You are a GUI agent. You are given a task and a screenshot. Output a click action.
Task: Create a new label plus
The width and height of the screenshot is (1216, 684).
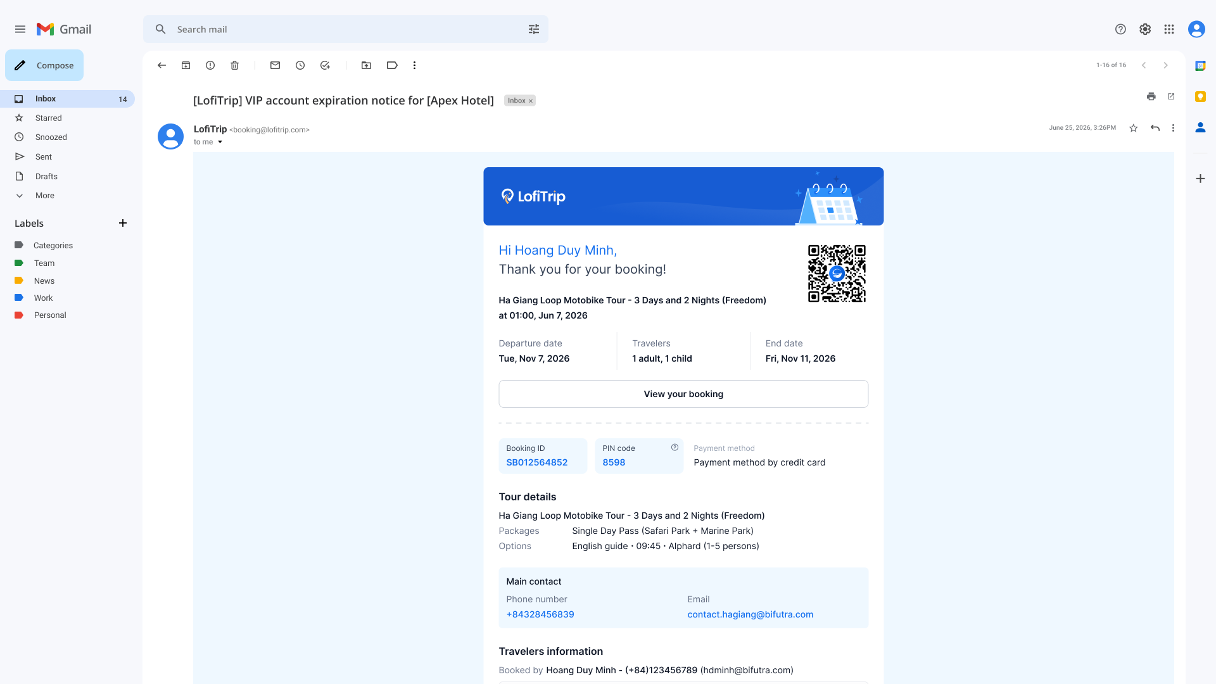123,223
